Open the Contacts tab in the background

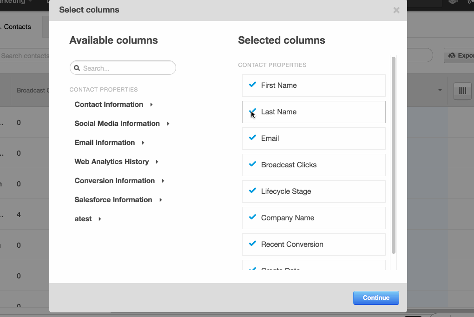pyautogui.click(x=17, y=26)
